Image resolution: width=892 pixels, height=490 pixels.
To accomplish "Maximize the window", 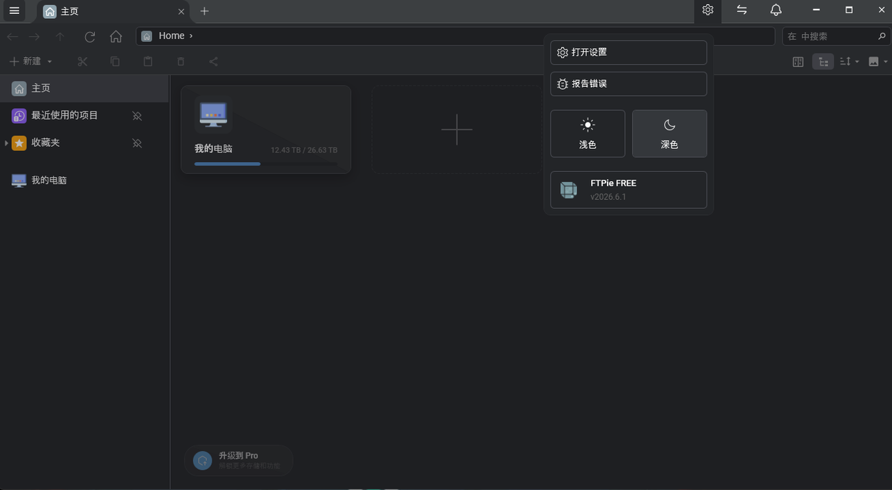I will click(x=849, y=10).
